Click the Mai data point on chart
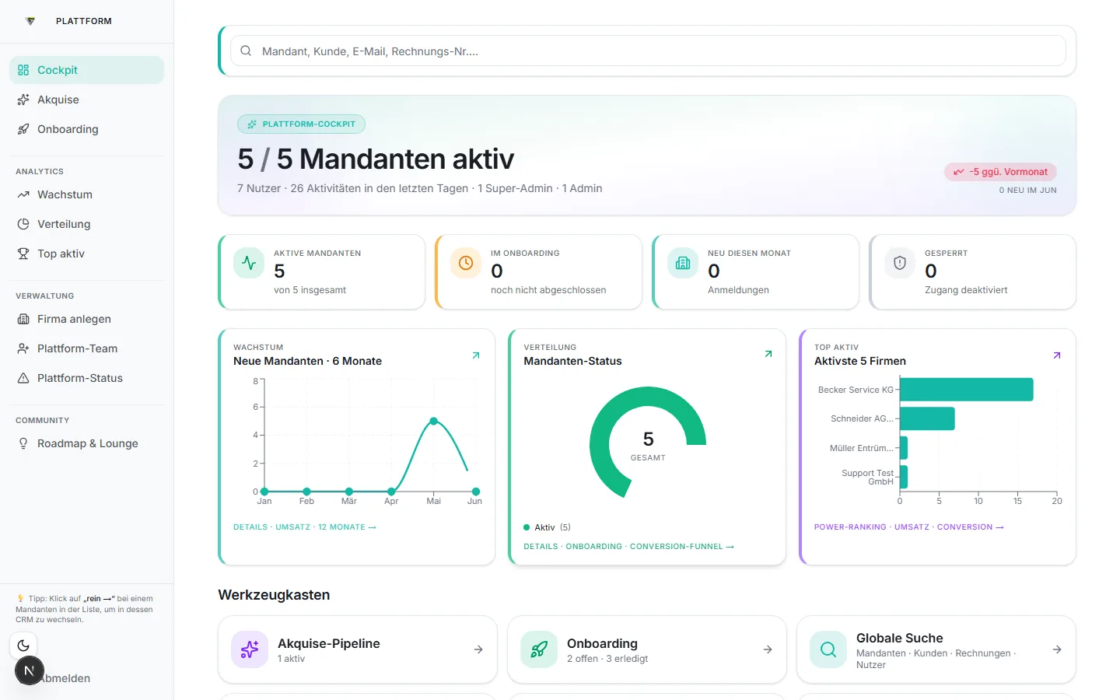1120x700 pixels. [x=434, y=421]
